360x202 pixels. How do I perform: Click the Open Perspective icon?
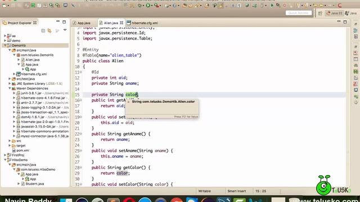point(320,13)
